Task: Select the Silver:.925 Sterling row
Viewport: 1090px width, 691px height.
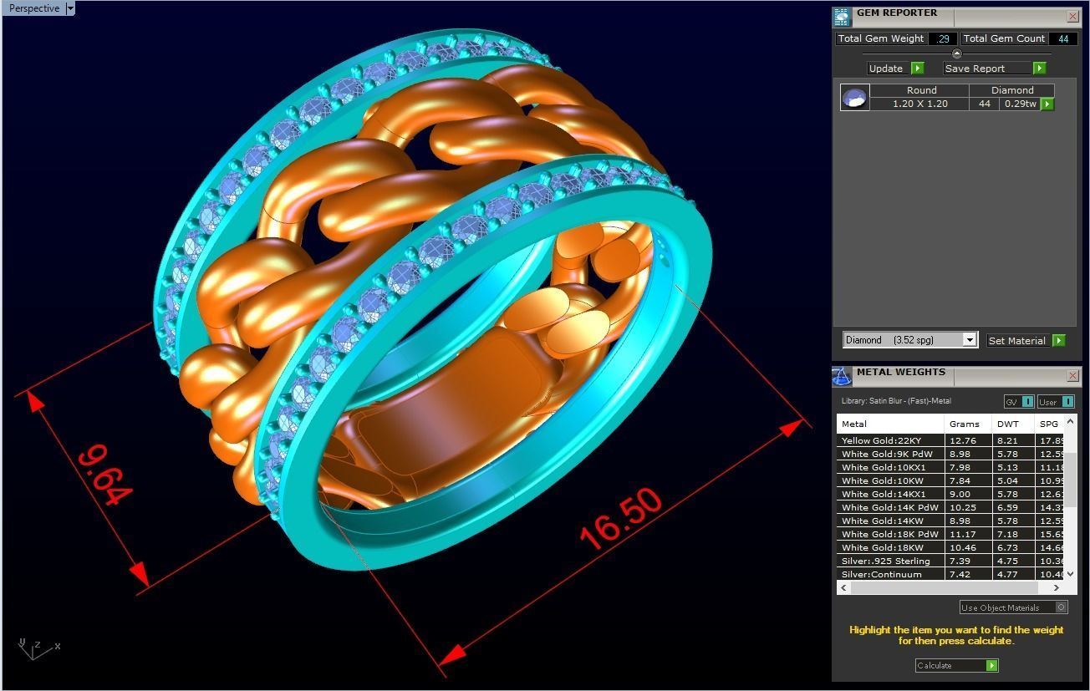Action: (950, 561)
